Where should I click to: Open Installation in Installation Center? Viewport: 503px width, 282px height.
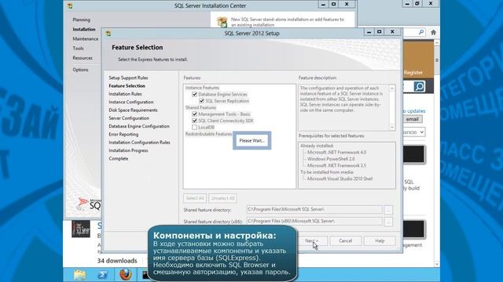[84, 30]
